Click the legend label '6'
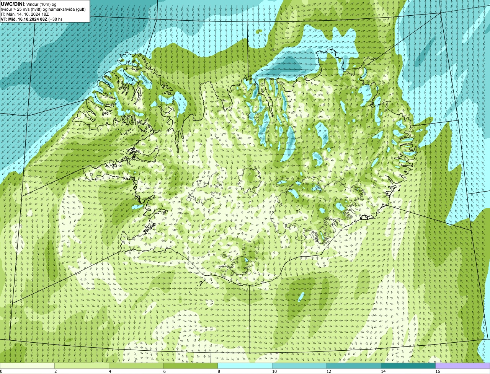This screenshot has width=490, height=374. coord(164,371)
